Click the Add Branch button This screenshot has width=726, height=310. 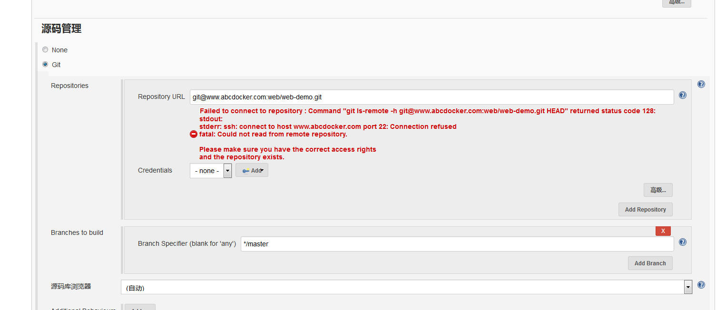point(650,263)
